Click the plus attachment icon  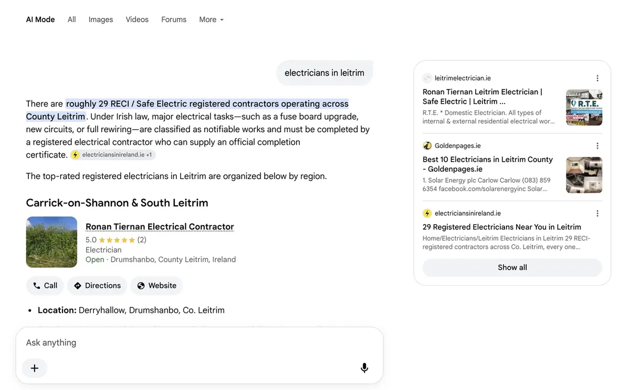coord(35,368)
